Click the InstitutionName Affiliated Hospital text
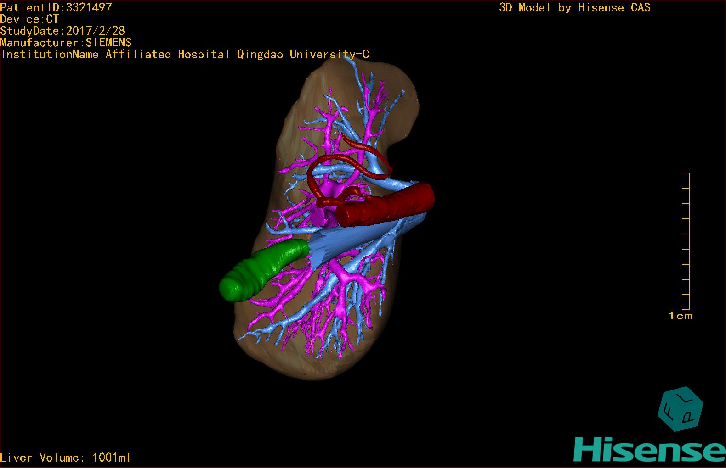This screenshot has height=468, width=726. pyautogui.click(x=184, y=55)
